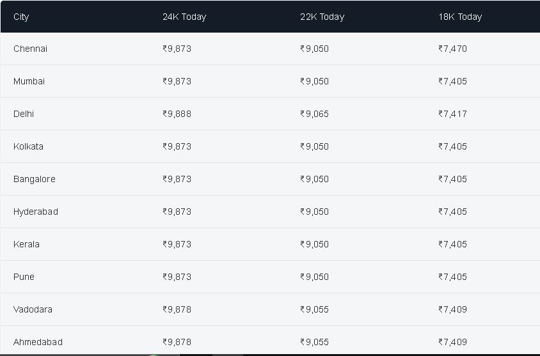Open the Kerala entry
540x356 pixels.
tap(26, 244)
